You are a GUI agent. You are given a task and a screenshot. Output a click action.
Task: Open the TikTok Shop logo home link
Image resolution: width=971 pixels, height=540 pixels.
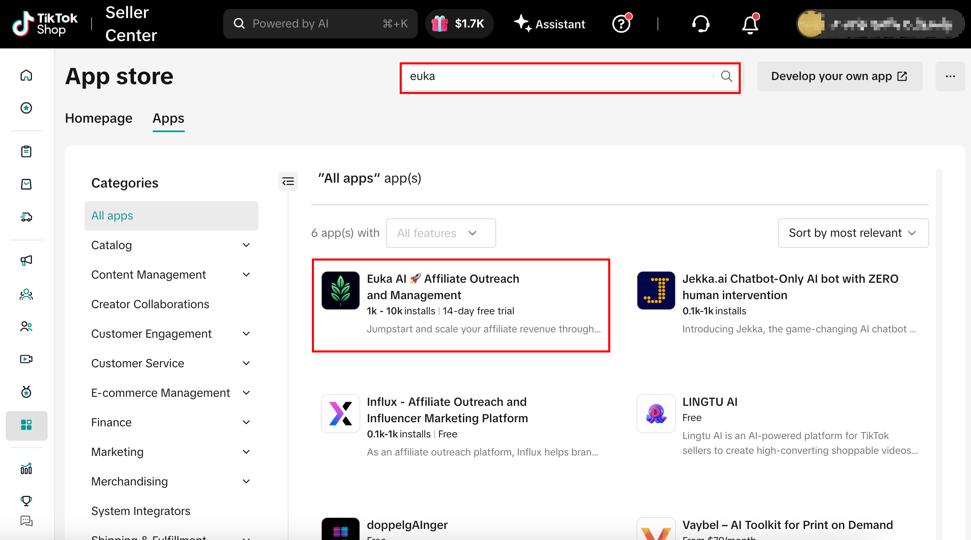(45, 24)
